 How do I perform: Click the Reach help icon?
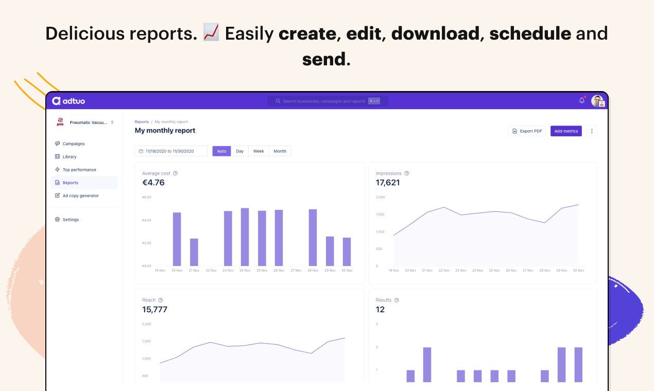point(161,300)
